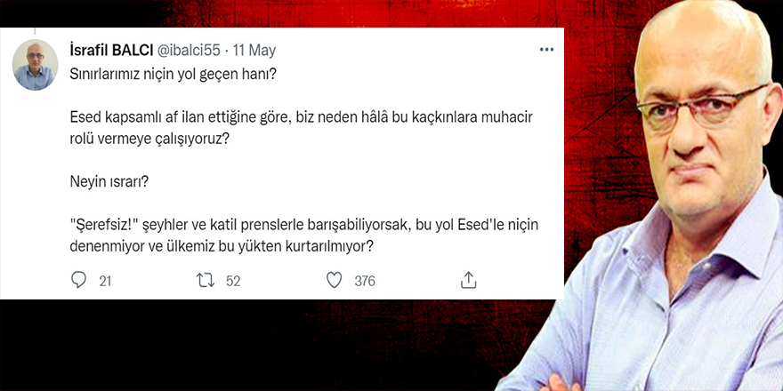Click the "Neyin ısrarı?" line
This screenshot has height=391, width=783.
(x=109, y=183)
